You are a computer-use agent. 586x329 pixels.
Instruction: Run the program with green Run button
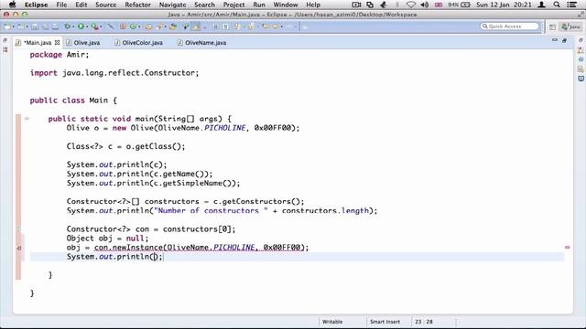click(x=81, y=27)
